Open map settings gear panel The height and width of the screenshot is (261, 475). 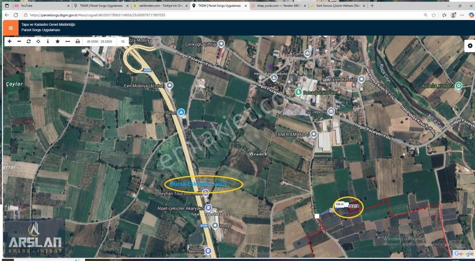click(470, 46)
